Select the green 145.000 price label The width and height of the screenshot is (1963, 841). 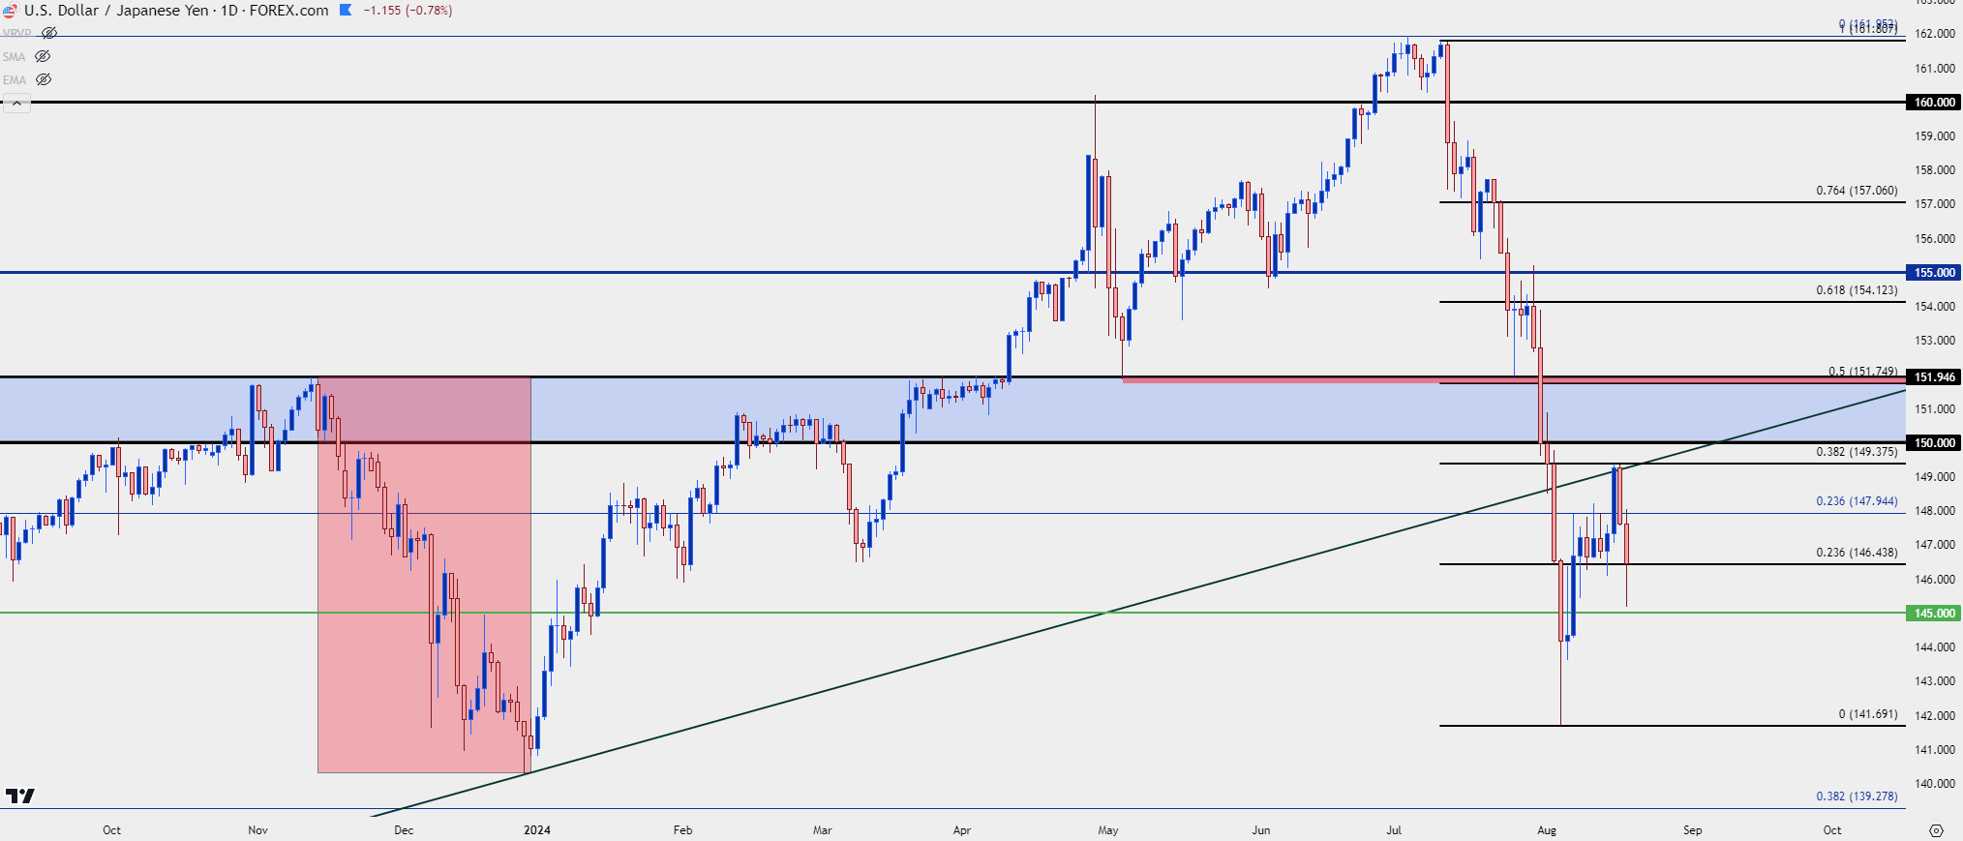pyautogui.click(x=1934, y=614)
